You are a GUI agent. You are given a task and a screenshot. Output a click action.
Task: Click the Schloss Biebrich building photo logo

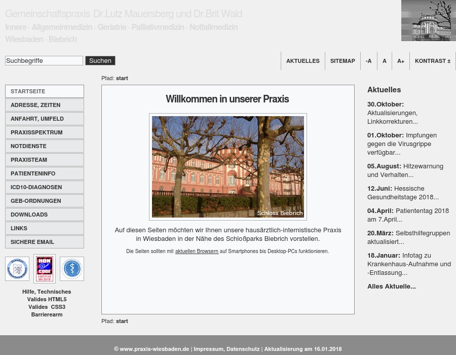pos(428,21)
